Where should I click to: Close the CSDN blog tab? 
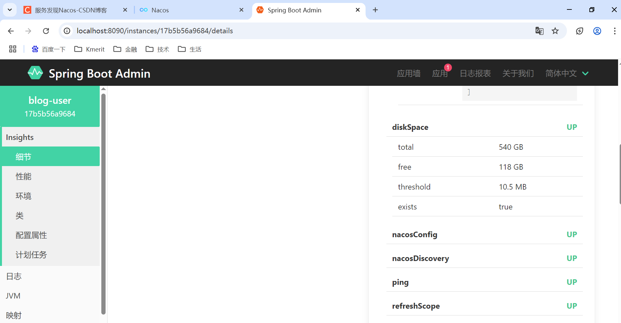pos(125,10)
